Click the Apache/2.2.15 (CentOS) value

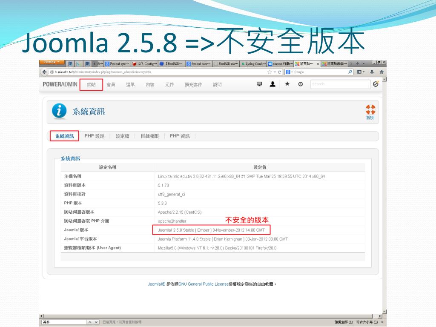coord(180,212)
